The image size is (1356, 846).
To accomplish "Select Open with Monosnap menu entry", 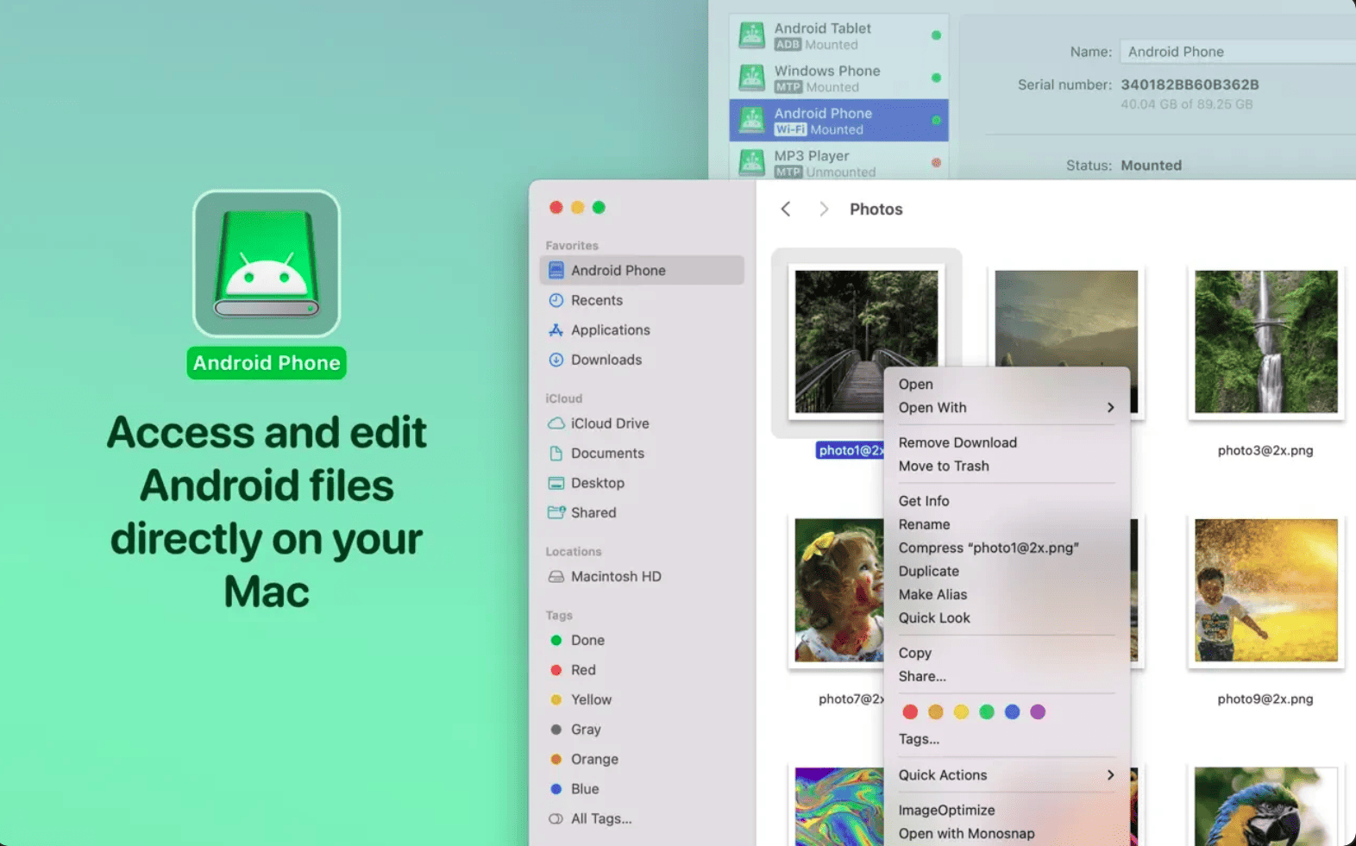I will pos(966,833).
